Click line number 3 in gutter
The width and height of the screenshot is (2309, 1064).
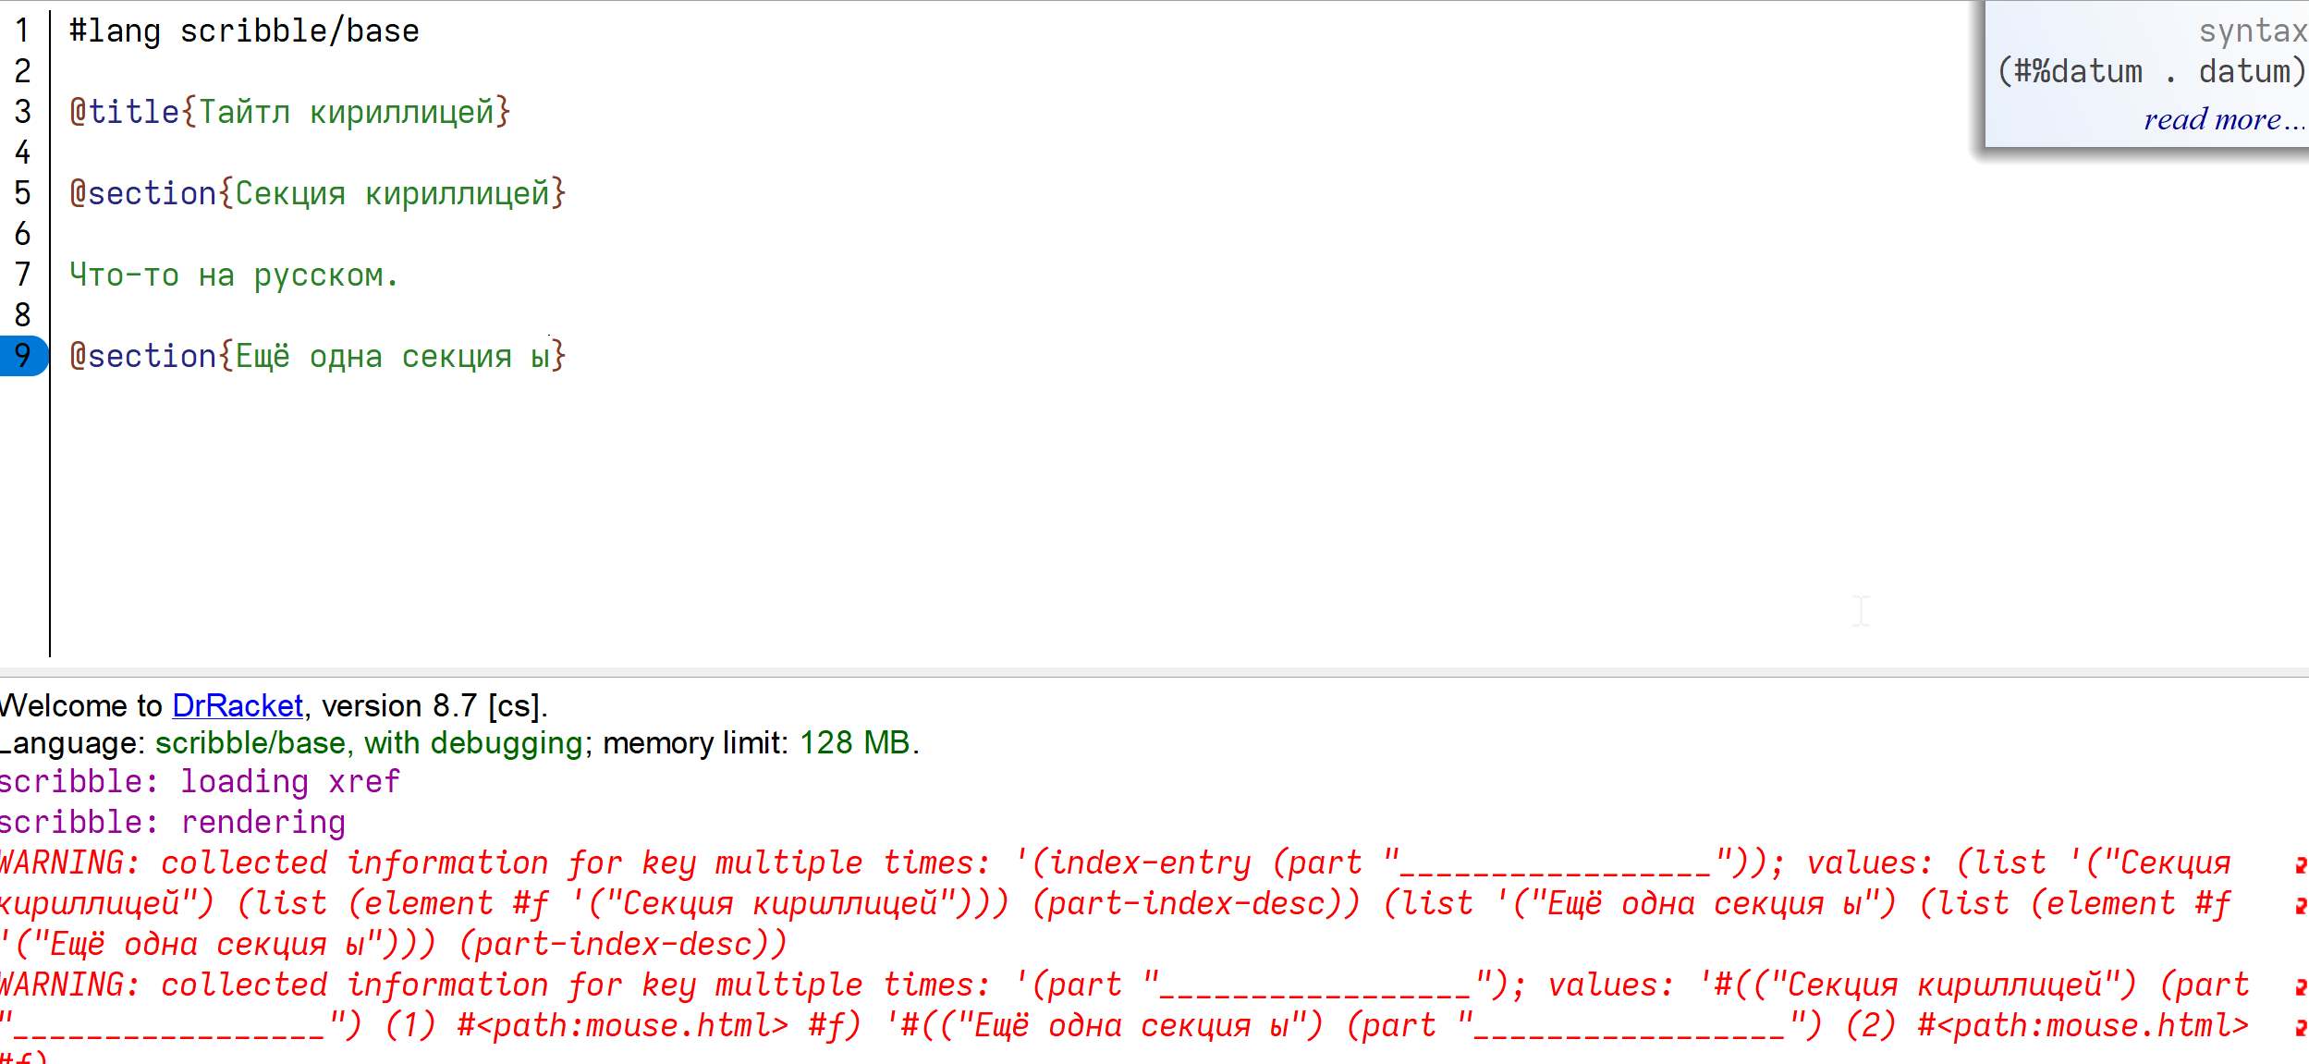[23, 112]
